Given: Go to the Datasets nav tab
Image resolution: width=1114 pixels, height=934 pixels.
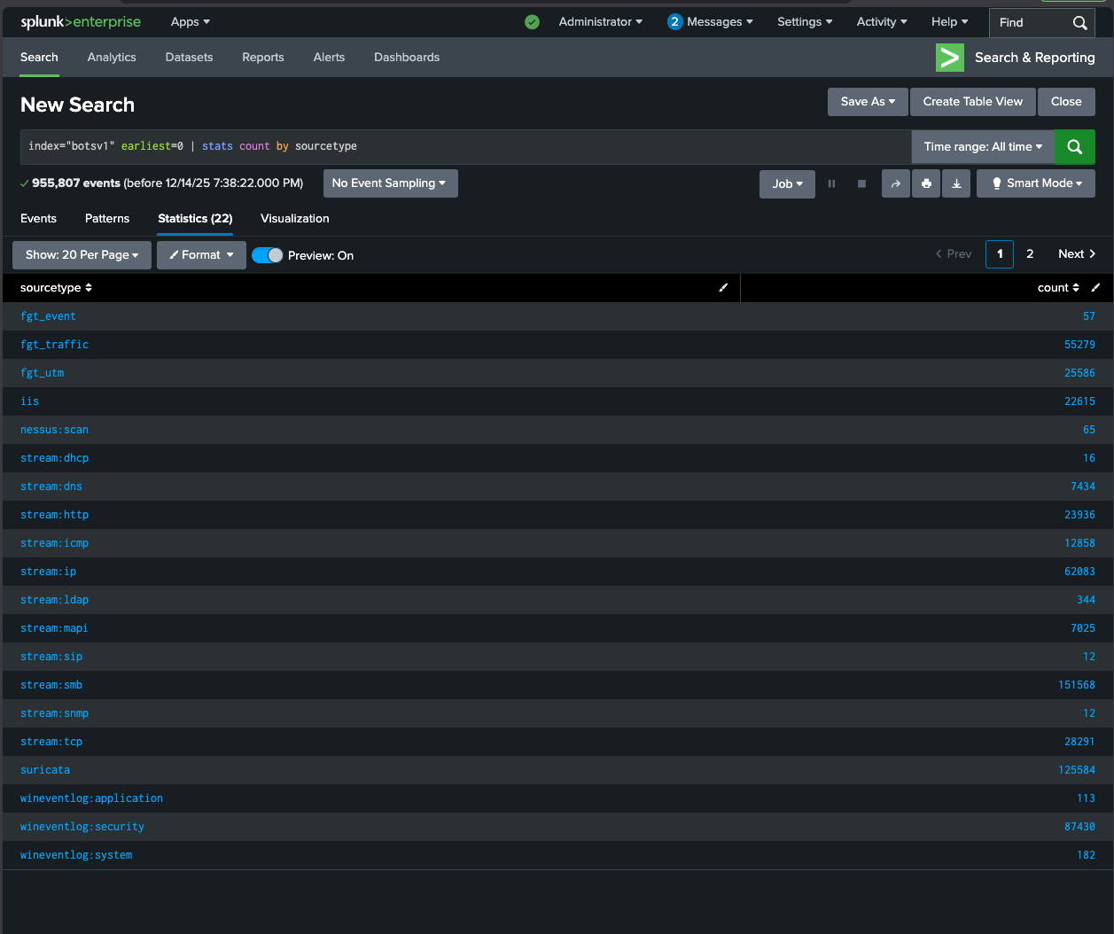Looking at the screenshot, I should coord(189,58).
